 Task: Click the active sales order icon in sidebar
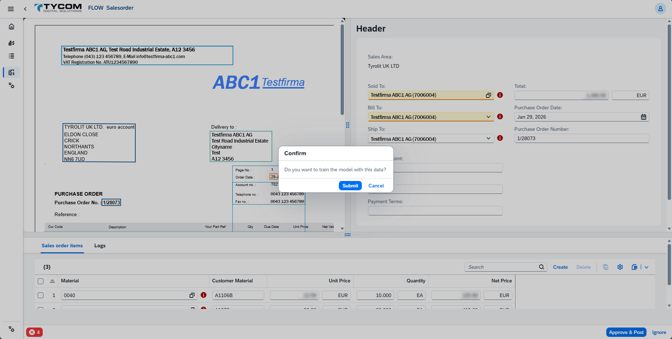[x=11, y=72]
